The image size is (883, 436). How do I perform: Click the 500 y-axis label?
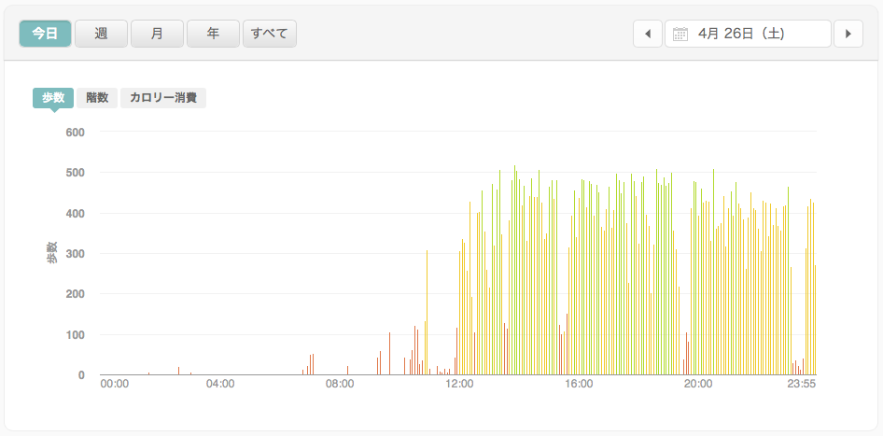(75, 173)
